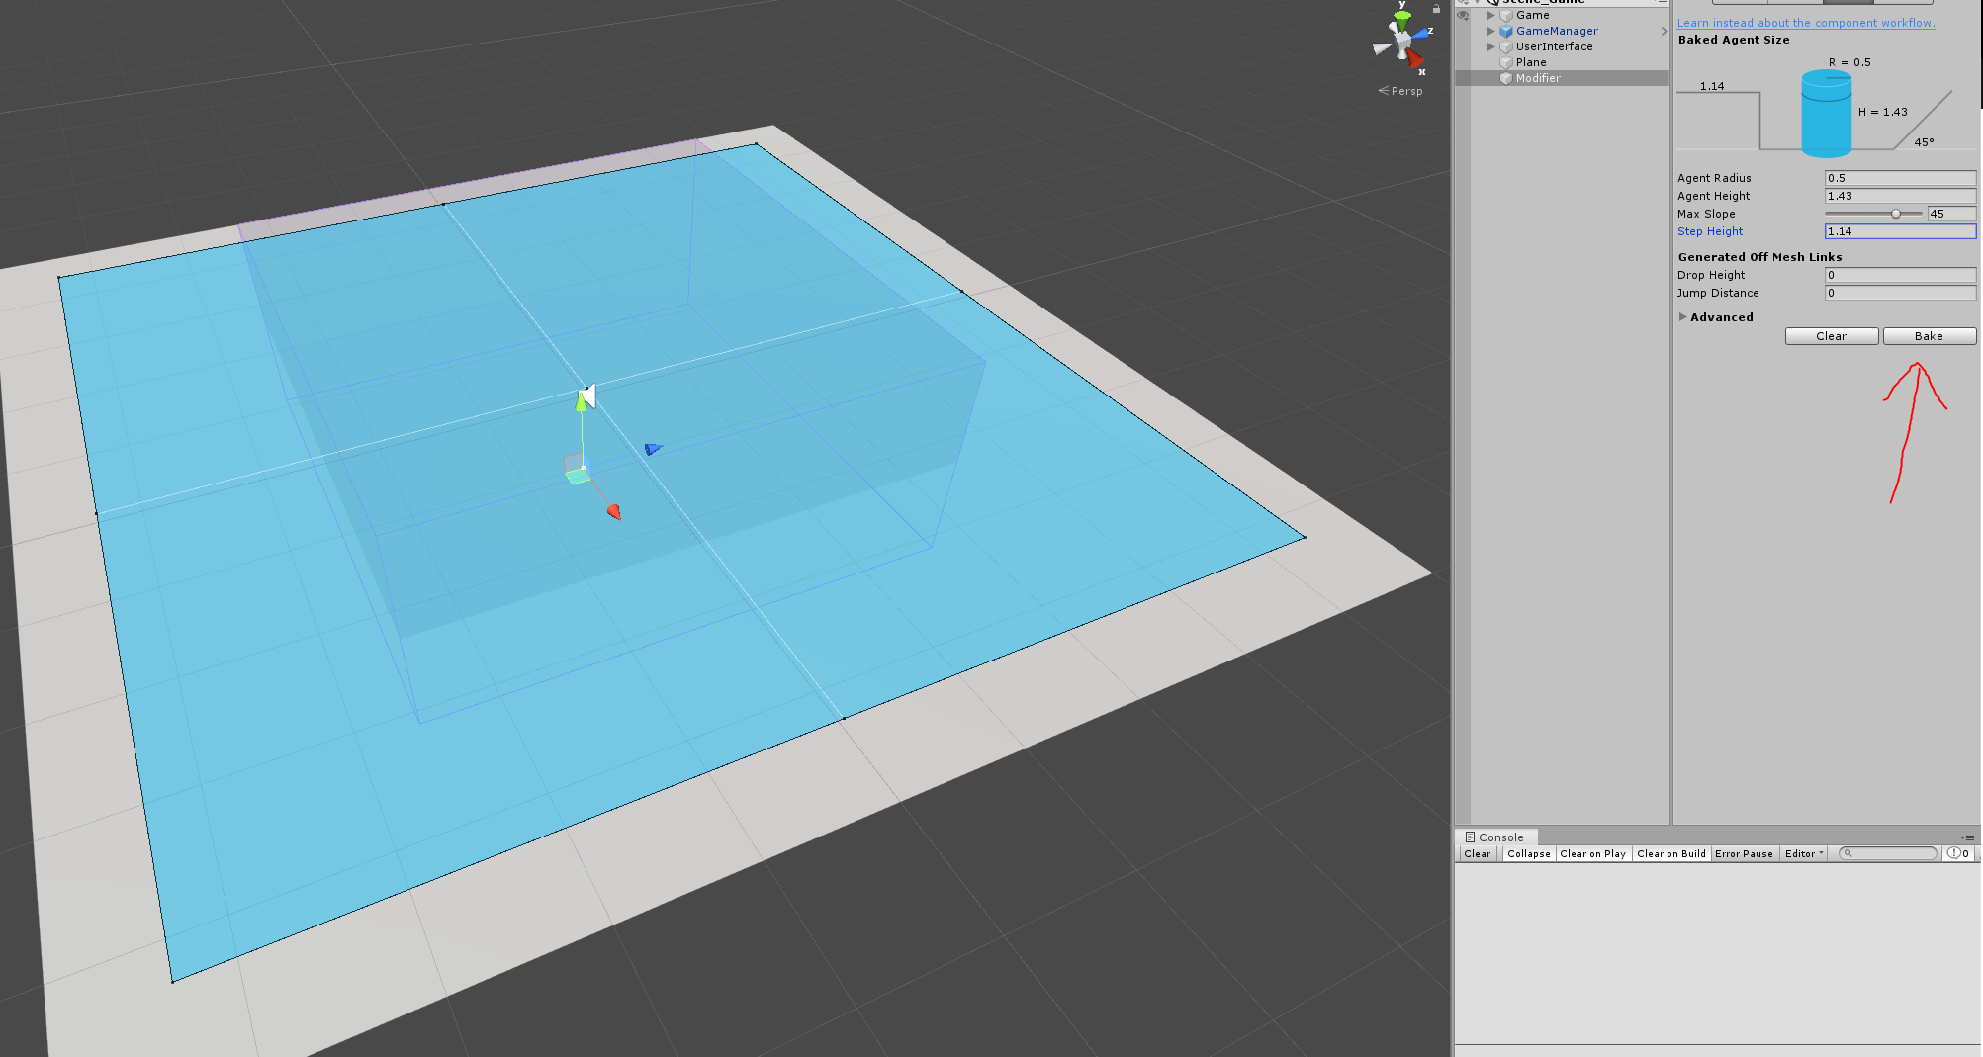Expand the Advanced section in Navigation settings
This screenshot has height=1057, width=1983.
point(1683,316)
